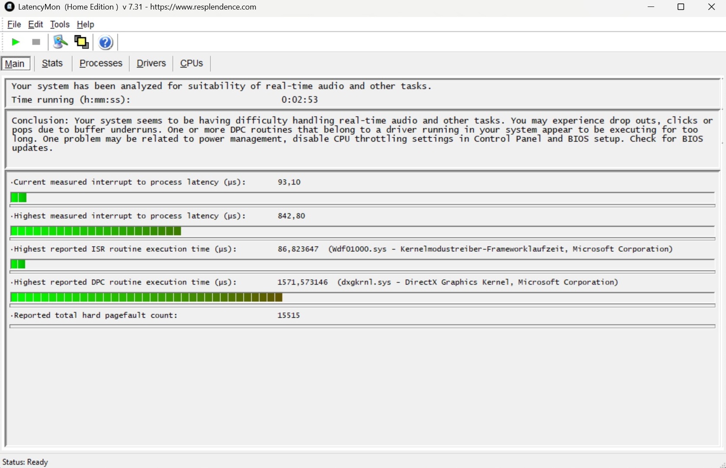This screenshot has height=468, width=726.
Task: Open the Help menu
Action: (85, 24)
